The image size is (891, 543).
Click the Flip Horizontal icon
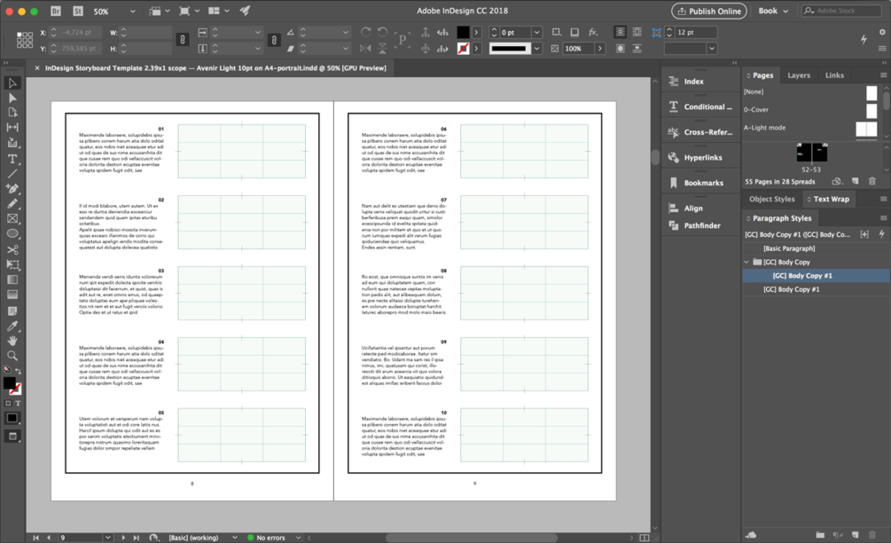pos(365,49)
